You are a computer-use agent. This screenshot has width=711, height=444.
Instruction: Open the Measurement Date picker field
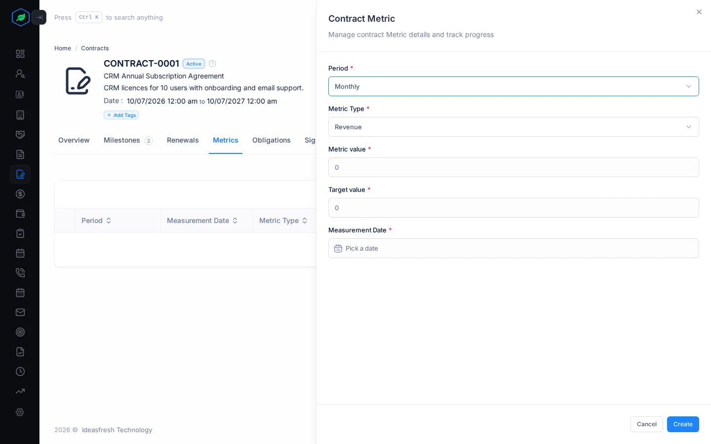[513, 248]
